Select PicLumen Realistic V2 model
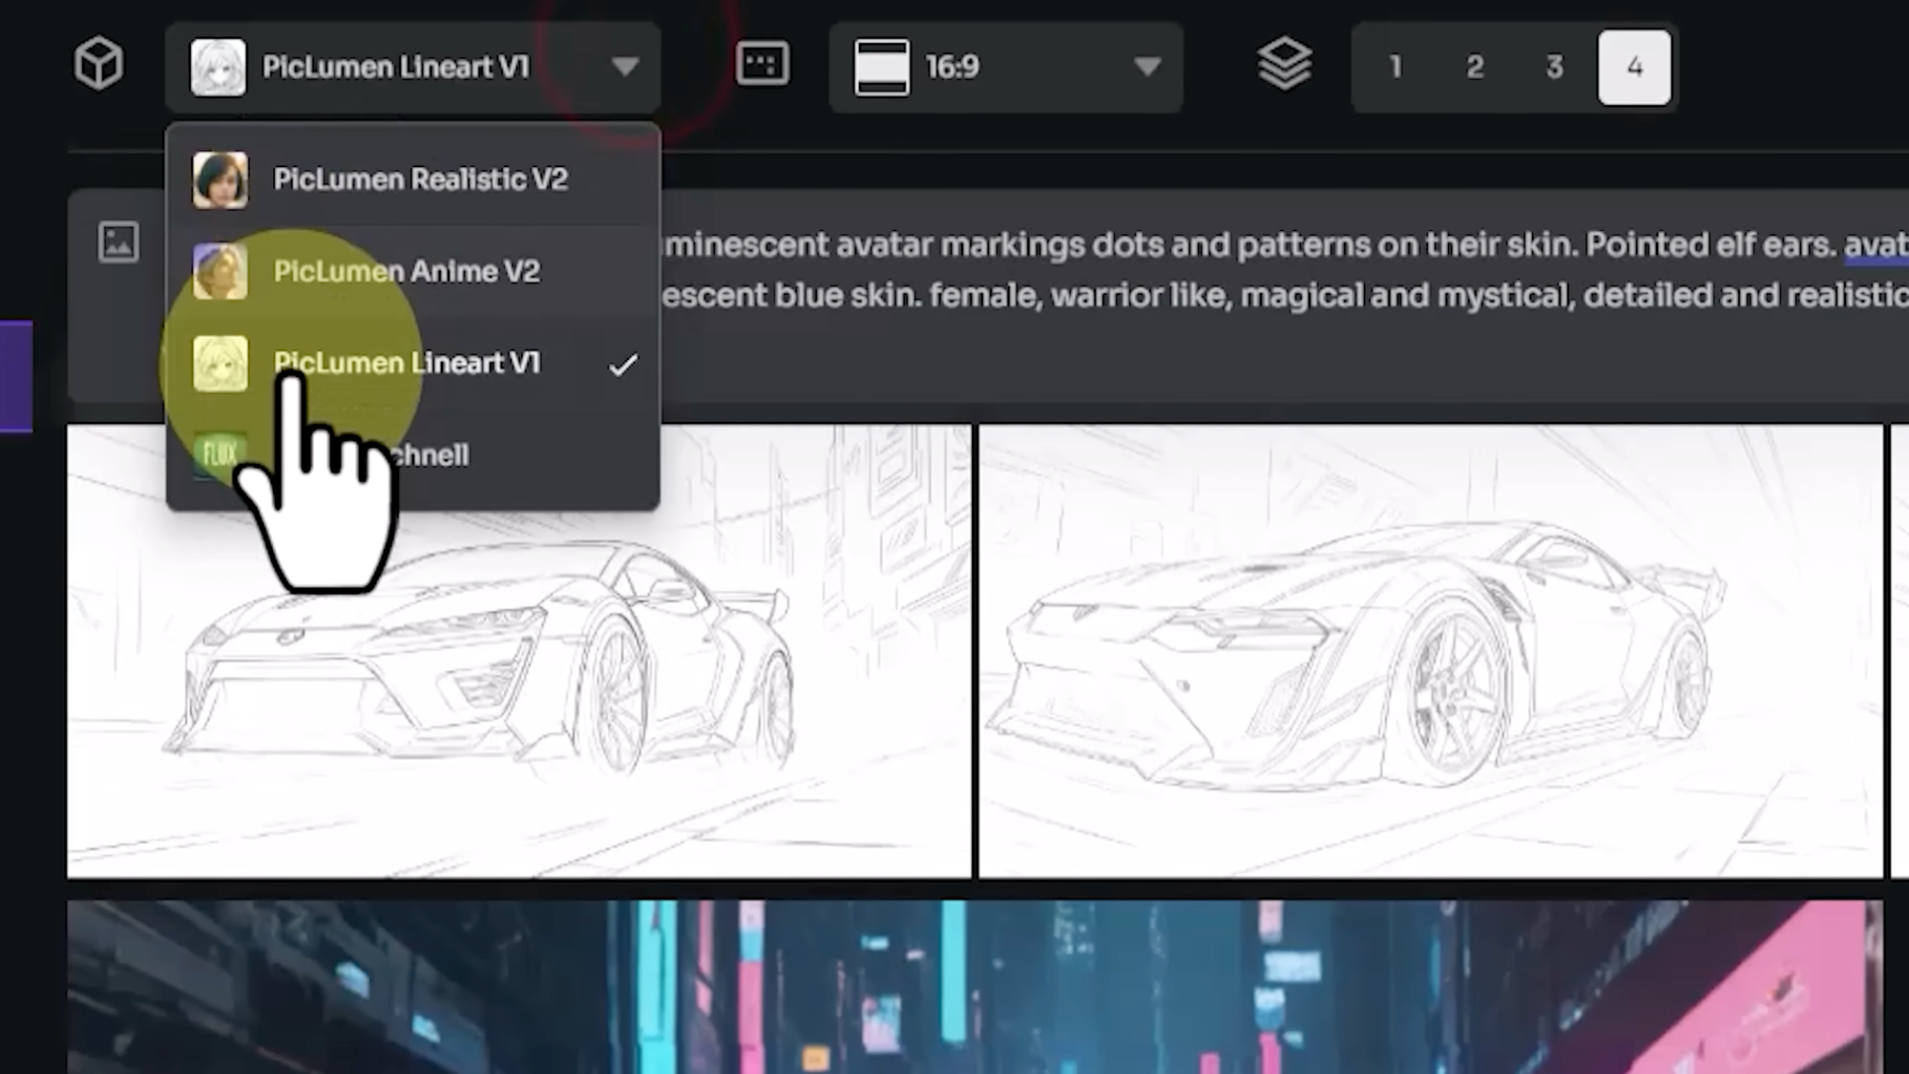 (x=412, y=179)
